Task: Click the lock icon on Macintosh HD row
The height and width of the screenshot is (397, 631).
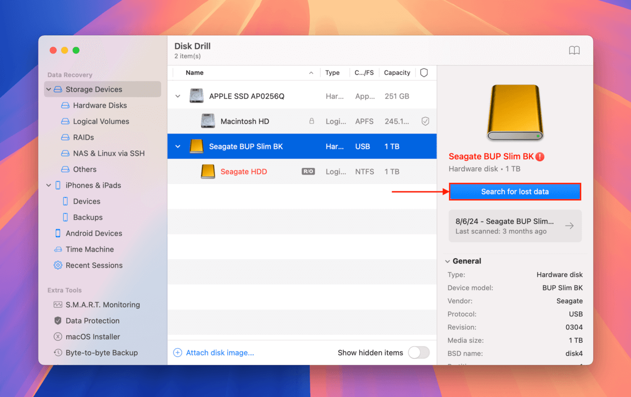Action: click(x=311, y=121)
